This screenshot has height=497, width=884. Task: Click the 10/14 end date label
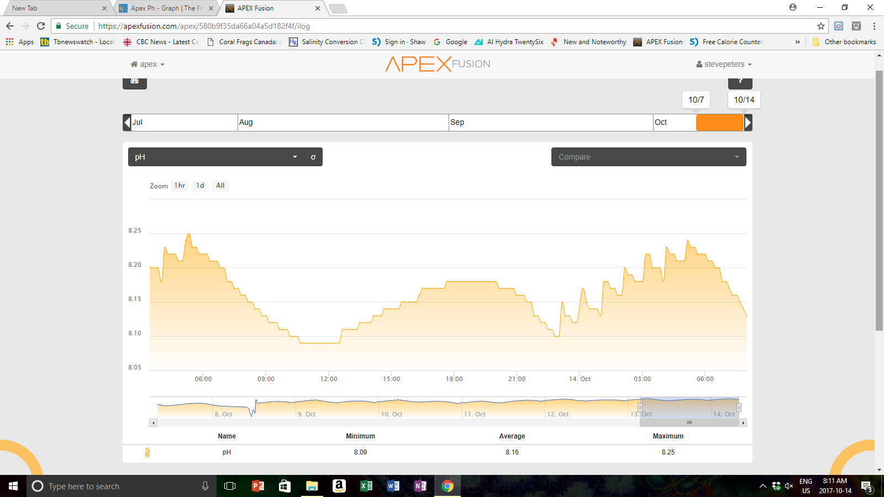[x=744, y=100]
